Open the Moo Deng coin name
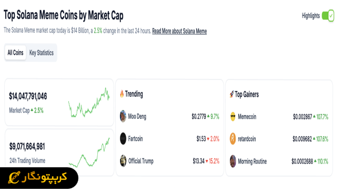The width and height of the screenshot is (342, 192). 137,116
